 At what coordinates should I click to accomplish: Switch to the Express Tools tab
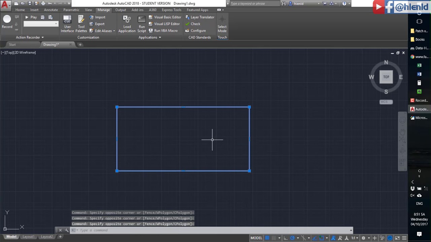(171, 10)
